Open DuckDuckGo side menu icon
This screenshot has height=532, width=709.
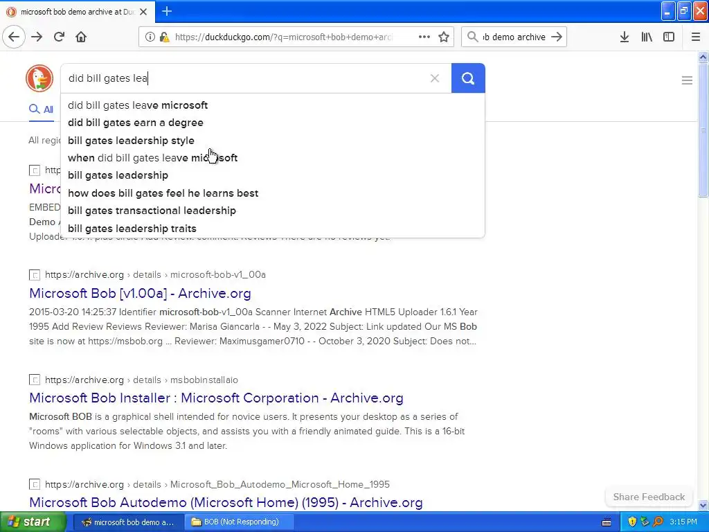(687, 80)
